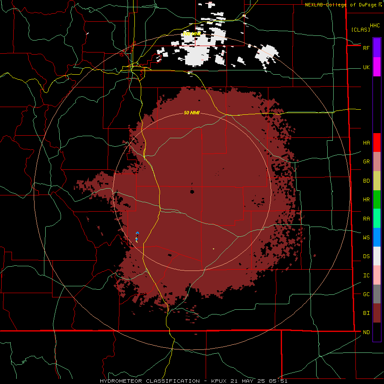Click the "BD" legend label
The width and height of the screenshot is (384, 384).
(366, 181)
